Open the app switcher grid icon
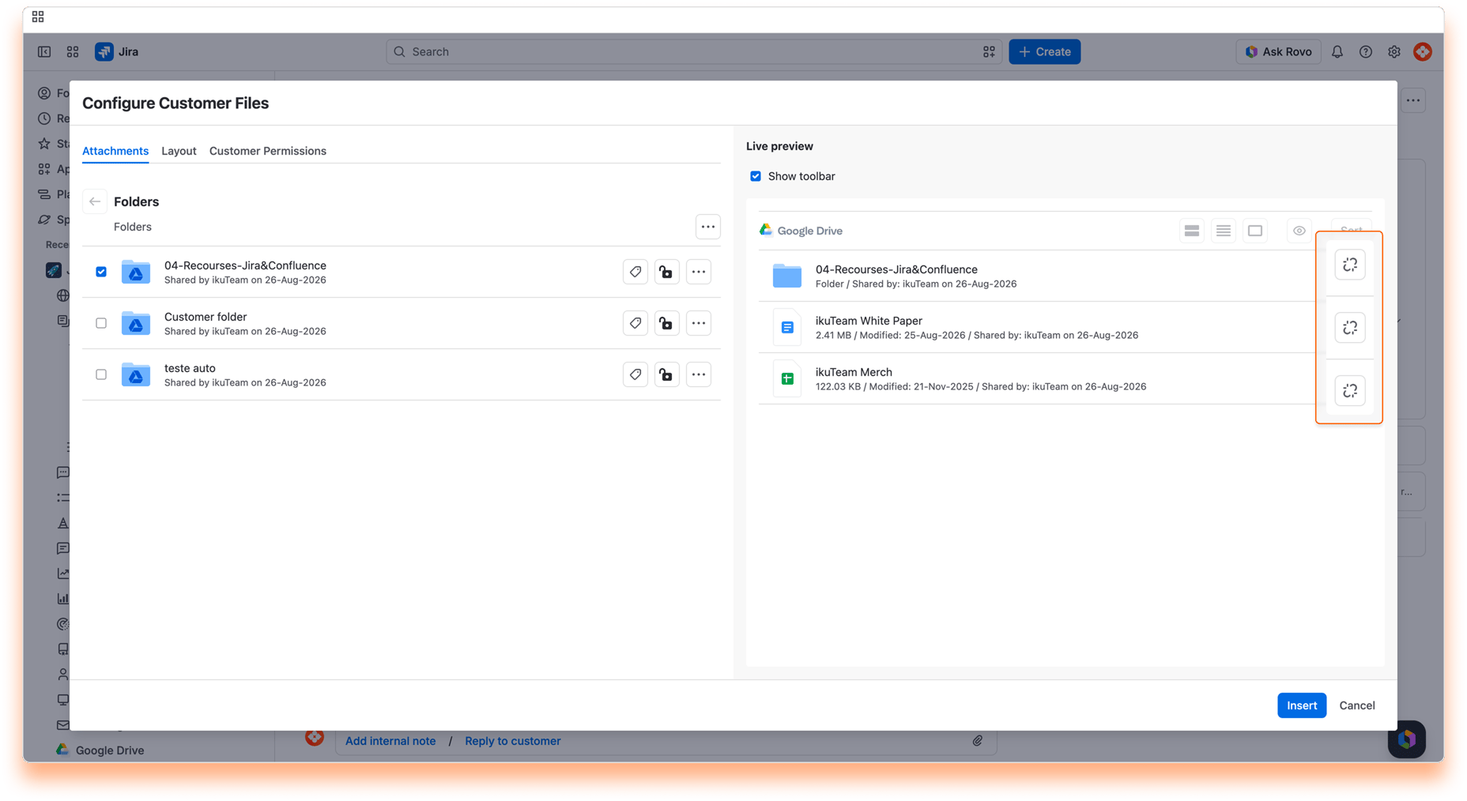Viewport: 1467px width, 801px height. point(73,51)
